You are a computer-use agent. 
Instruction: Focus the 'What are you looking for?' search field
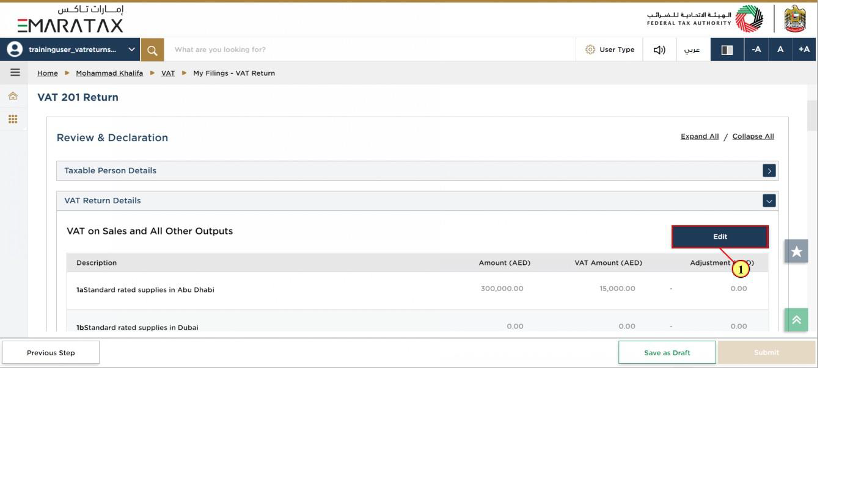370,49
